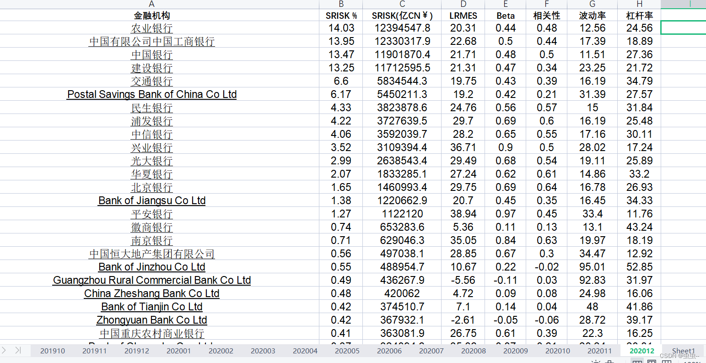Select sheet tab 202003
Screen dimensions: 706x363
click(263, 351)
